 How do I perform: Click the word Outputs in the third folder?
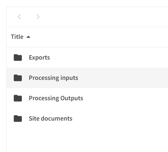click(72, 98)
